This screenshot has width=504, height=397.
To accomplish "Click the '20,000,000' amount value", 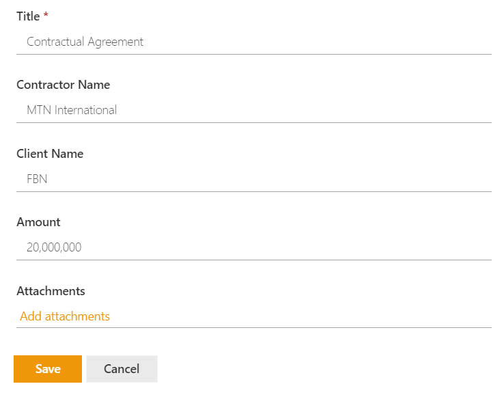I will click(x=54, y=247).
